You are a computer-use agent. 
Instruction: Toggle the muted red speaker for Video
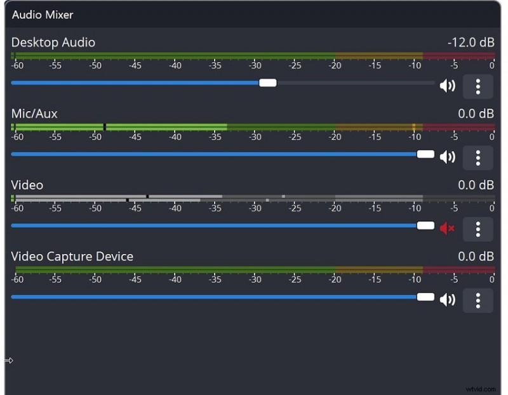(446, 229)
